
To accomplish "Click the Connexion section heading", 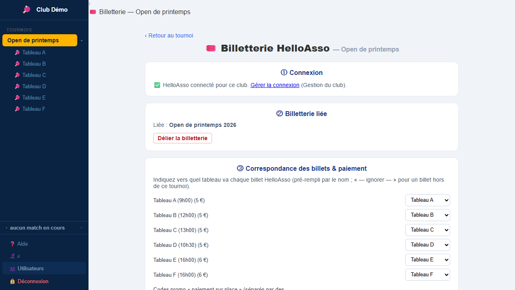I will [302, 72].
